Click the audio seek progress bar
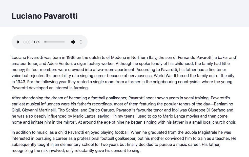Viewport: 249px width, 157px height. point(54,42)
